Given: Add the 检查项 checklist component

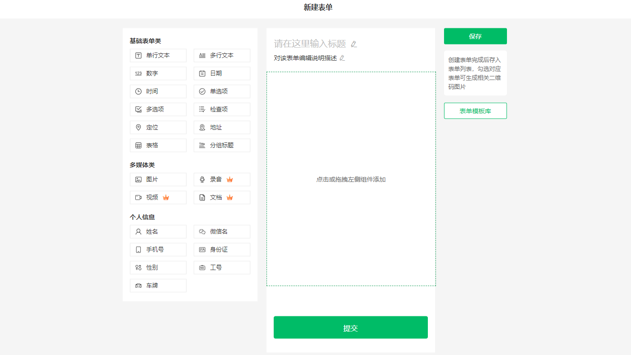Looking at the screenshot, I should [222, 109].
